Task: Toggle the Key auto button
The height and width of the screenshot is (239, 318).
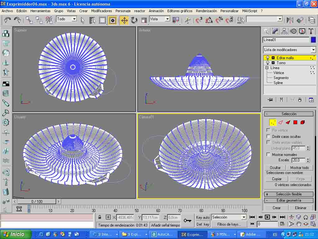Action: pyautogui.click(x=203, y=217)
